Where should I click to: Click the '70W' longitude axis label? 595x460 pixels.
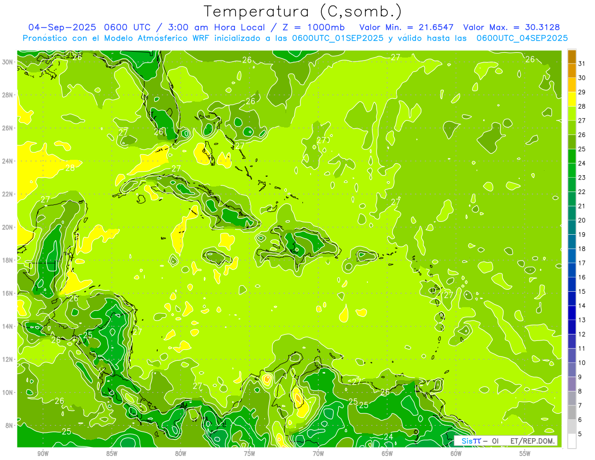[318, 454]
